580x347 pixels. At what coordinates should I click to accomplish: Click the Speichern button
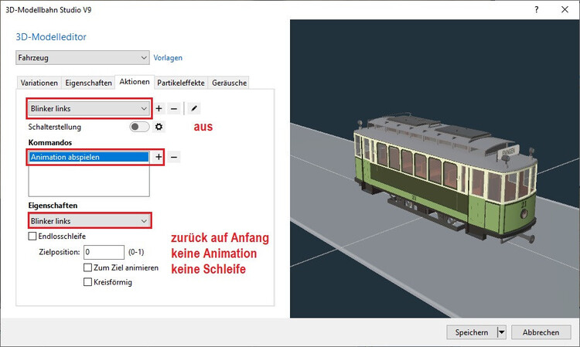pyautogui.click(x=472, y=332)
